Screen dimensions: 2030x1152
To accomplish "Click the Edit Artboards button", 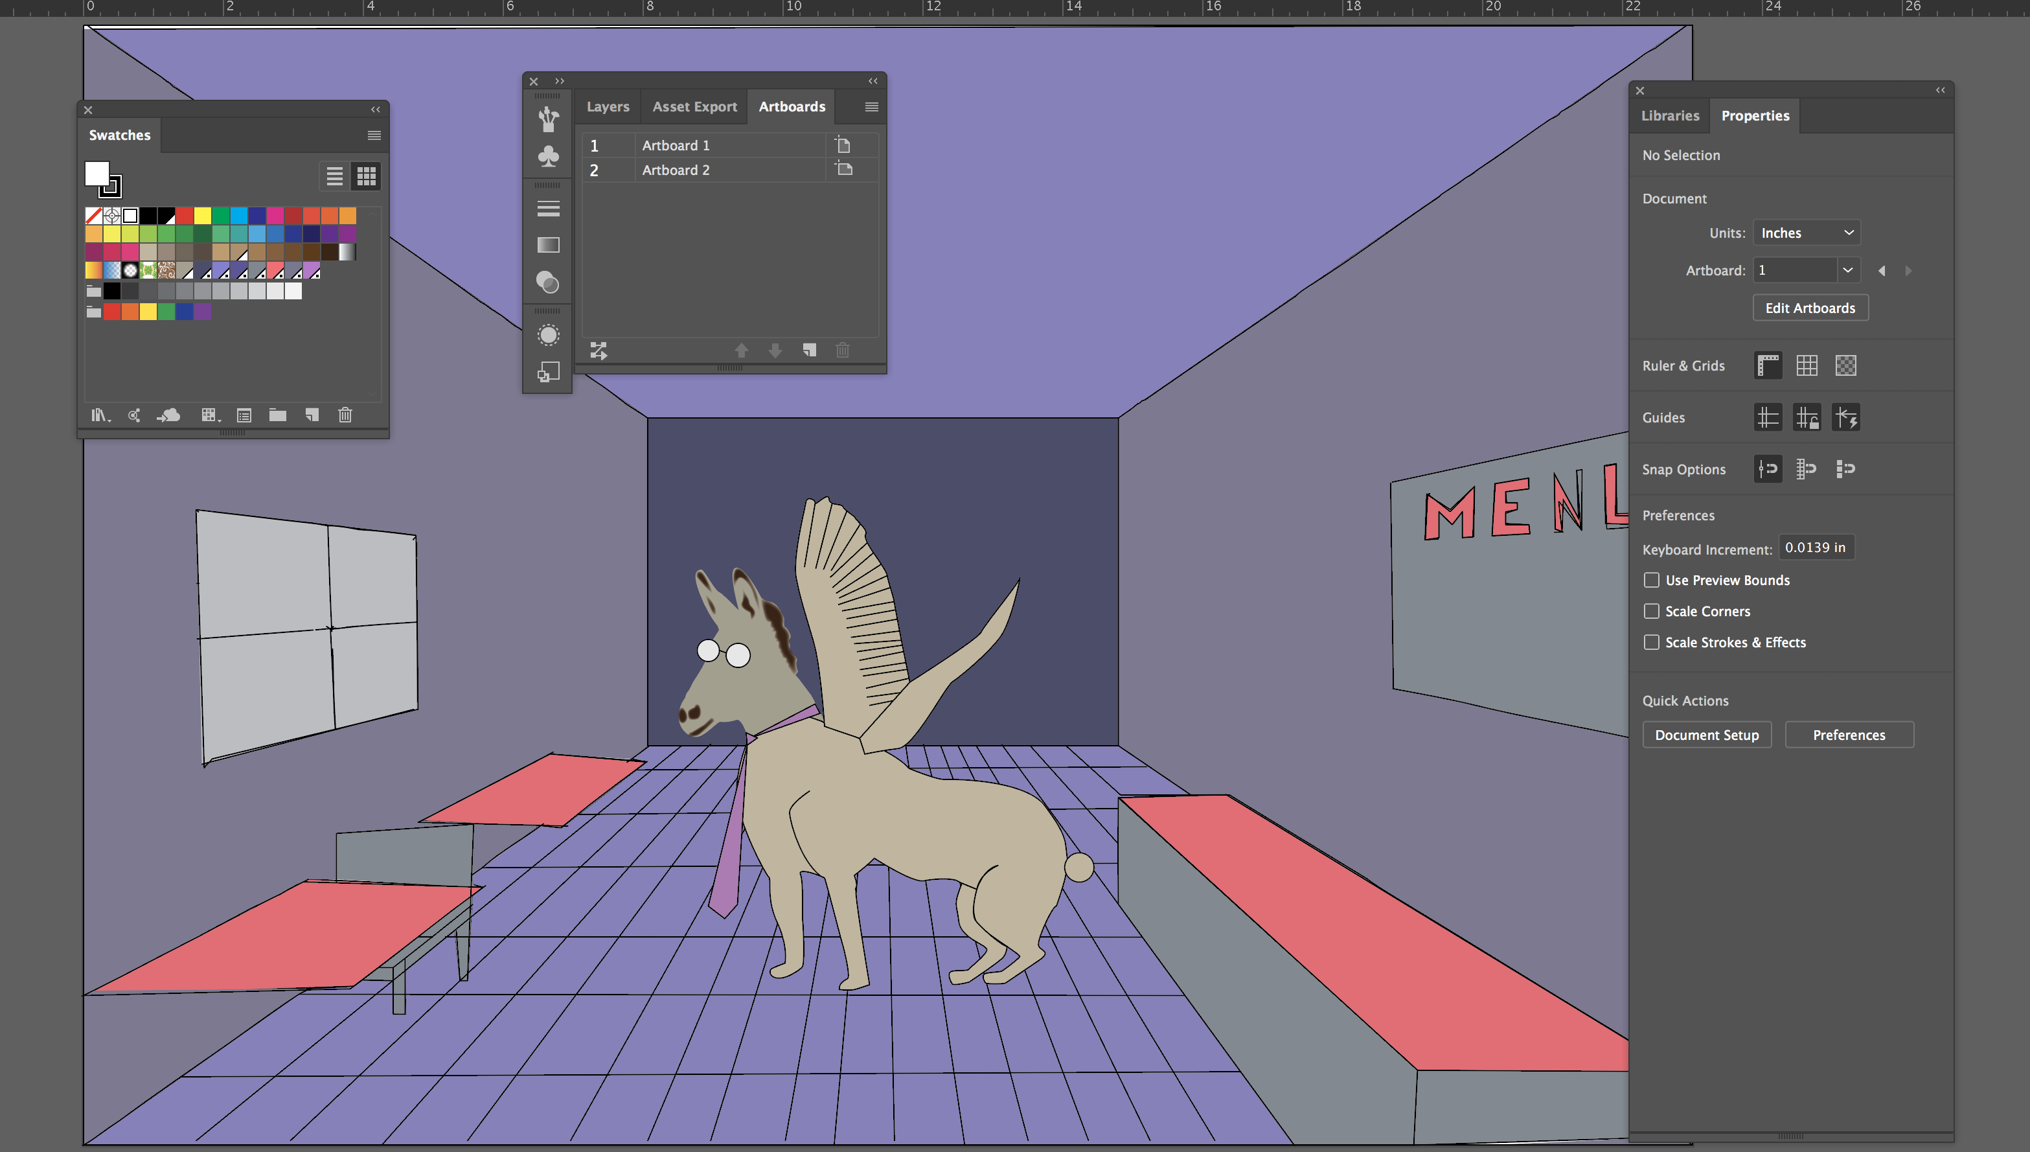I will [x=1809, y=308].
